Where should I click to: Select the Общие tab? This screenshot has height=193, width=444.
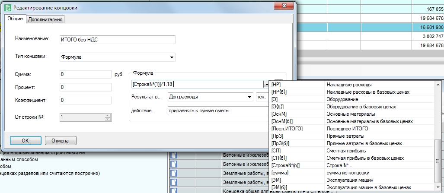coord(15,19)
